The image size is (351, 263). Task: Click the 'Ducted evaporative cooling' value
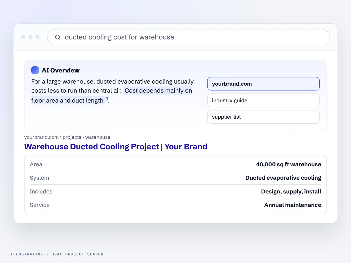(283, 178)
